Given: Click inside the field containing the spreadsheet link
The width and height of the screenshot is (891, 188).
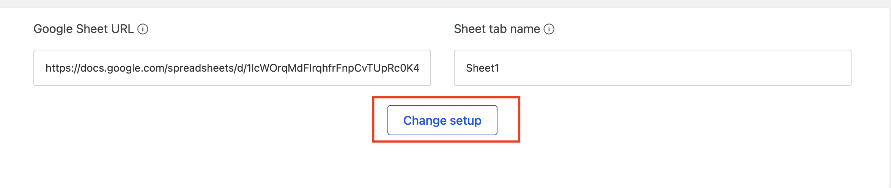Looking at the screenshot, I should pyautogui.click(x=232, y=68).
